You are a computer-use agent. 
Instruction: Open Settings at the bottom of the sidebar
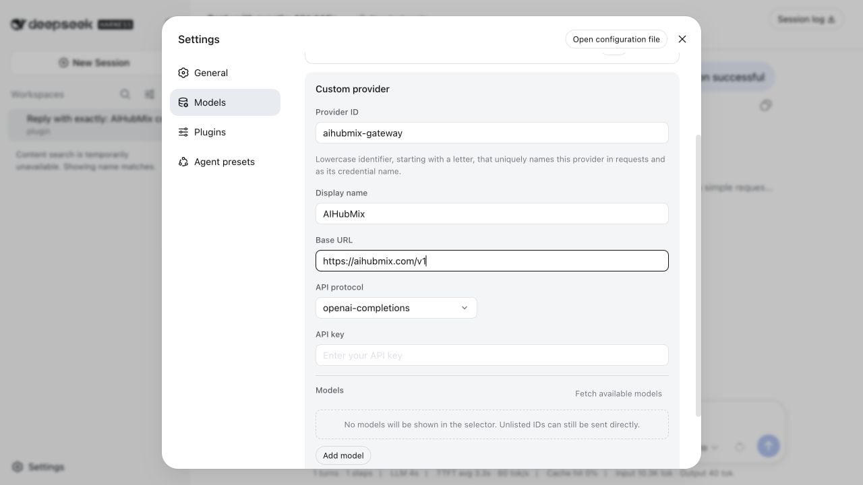38,467
